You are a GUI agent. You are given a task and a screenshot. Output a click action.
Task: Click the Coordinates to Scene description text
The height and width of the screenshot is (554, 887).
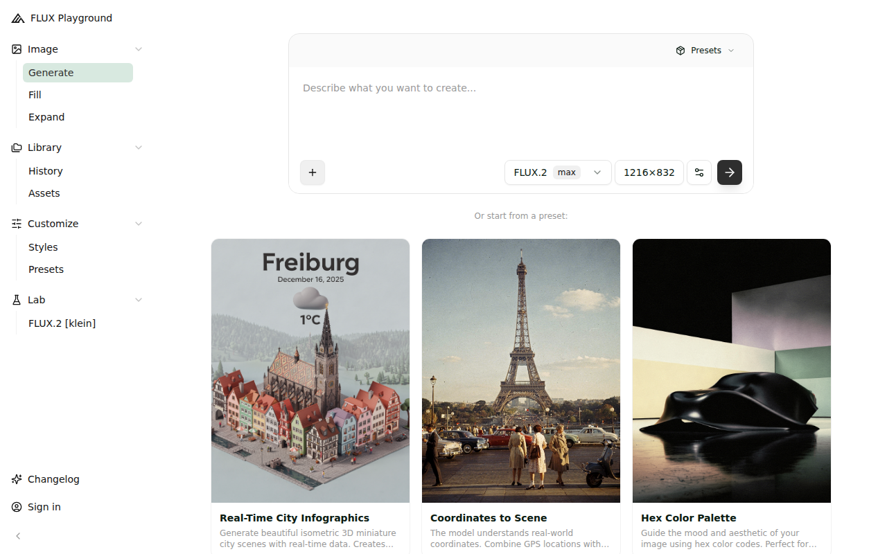(x=520, y=539)
